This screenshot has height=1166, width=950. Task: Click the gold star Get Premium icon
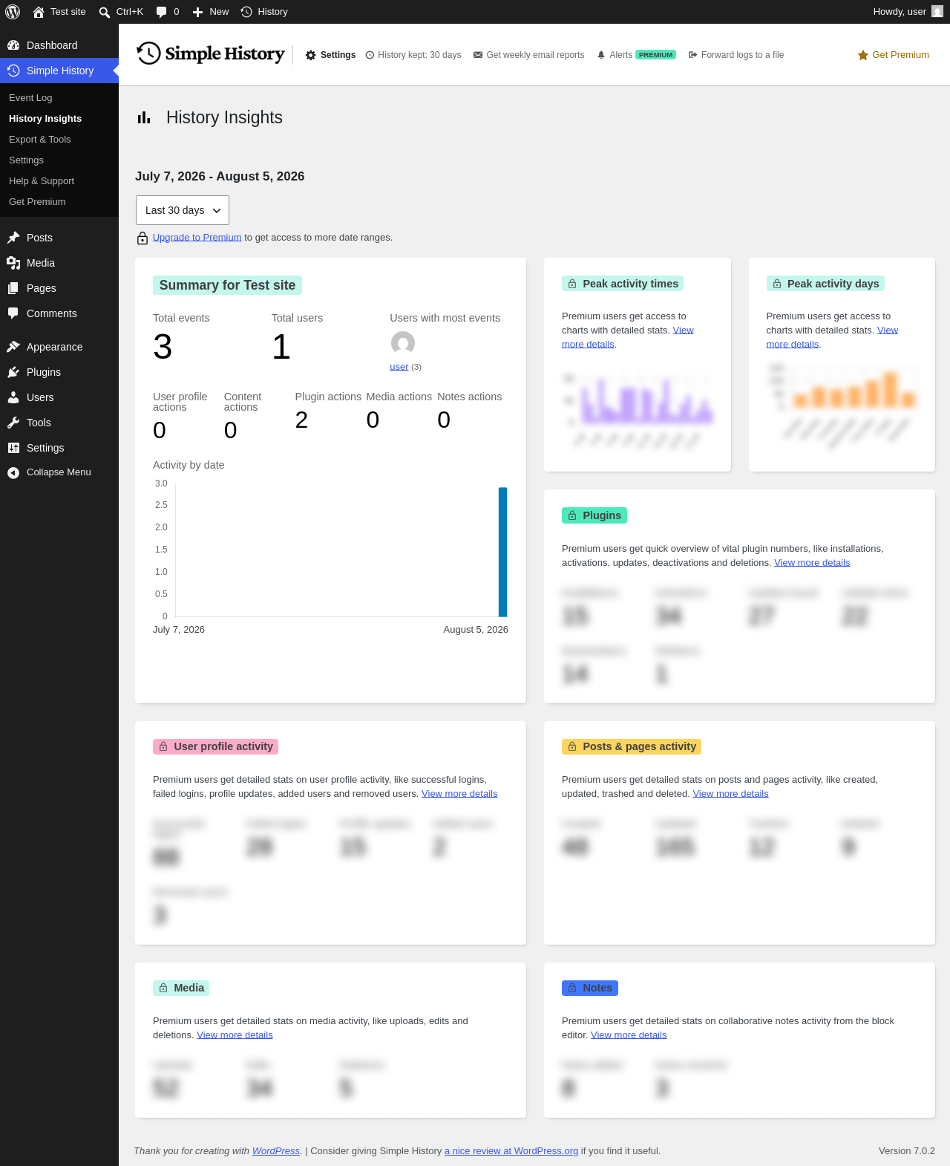[x=863, y=55]
